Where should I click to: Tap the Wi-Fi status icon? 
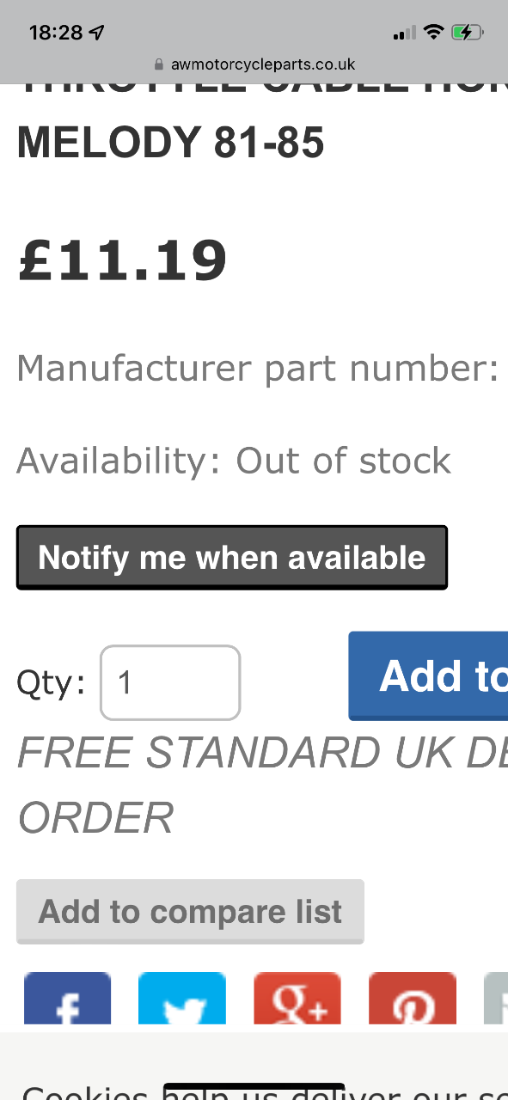tap(434, 33)
